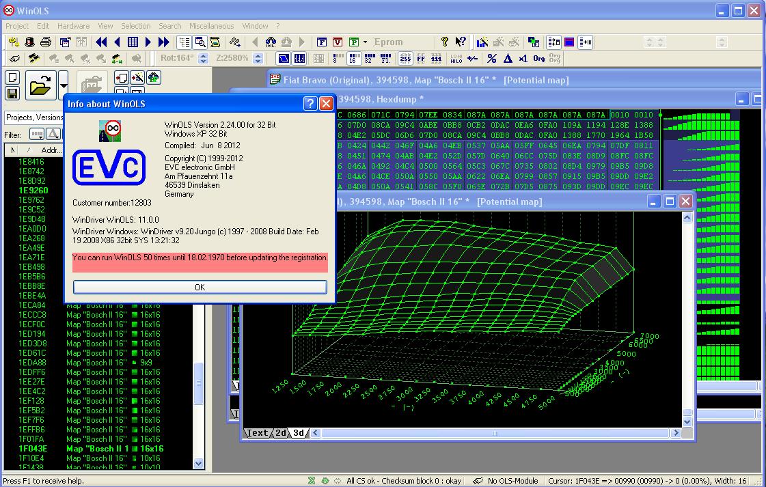Viewport: 766px width, 487px height.
Task: Go to previous map with single-left arrow
Action: (x=118, y=42)
